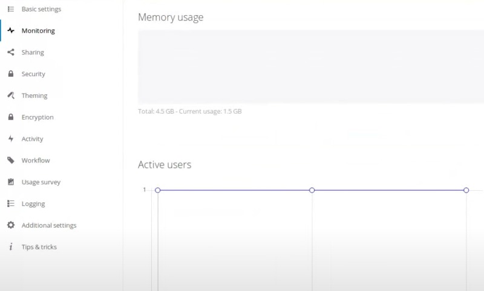Viewport: 484px width, 291px height.
Task: Click the Sharing icon in sidebar
Action: [x=10, y=53]
